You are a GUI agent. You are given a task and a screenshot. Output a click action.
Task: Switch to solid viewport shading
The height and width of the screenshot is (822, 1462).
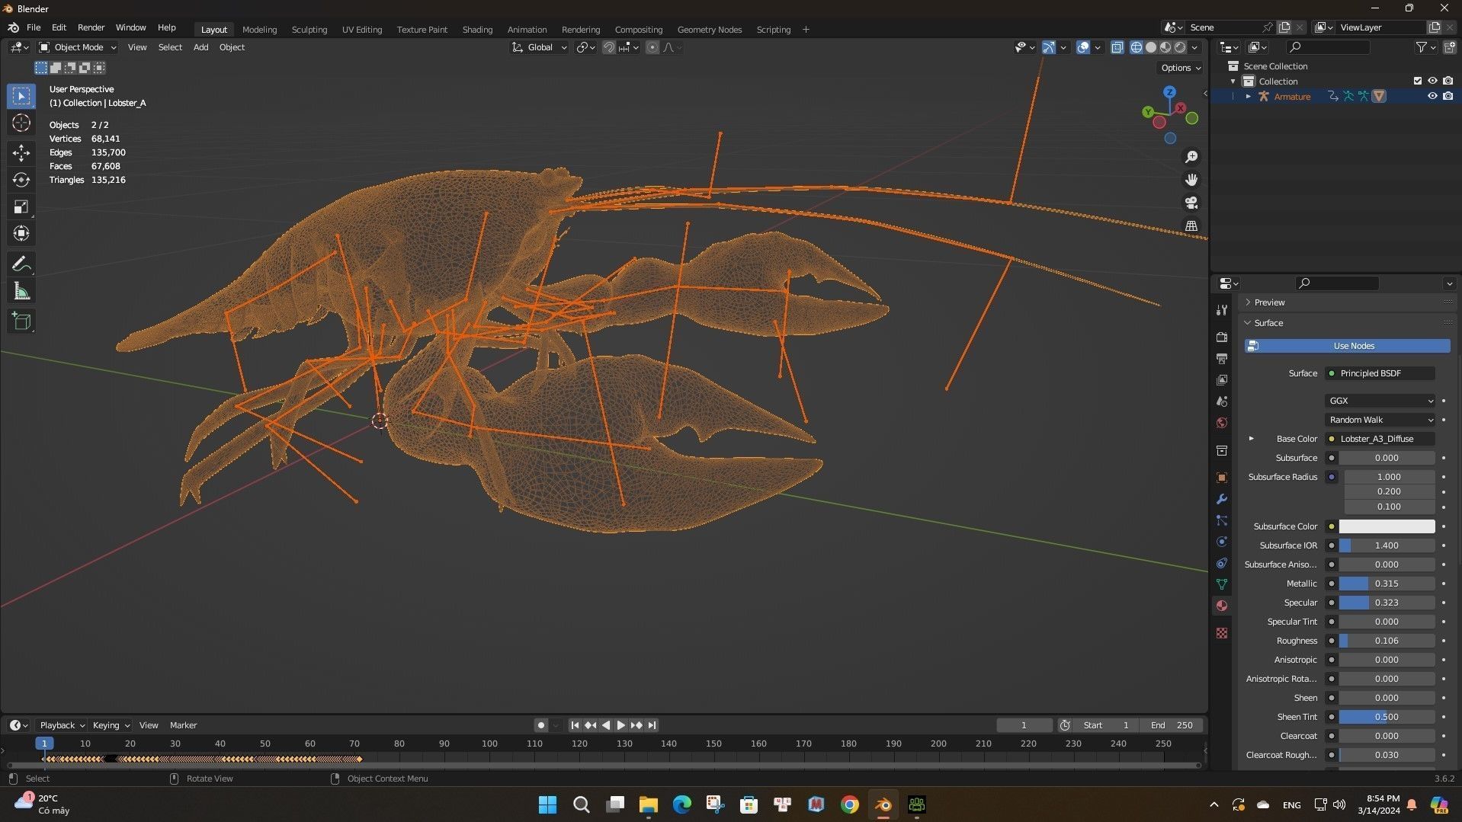pyautogui.click(x=1151, y=47)
